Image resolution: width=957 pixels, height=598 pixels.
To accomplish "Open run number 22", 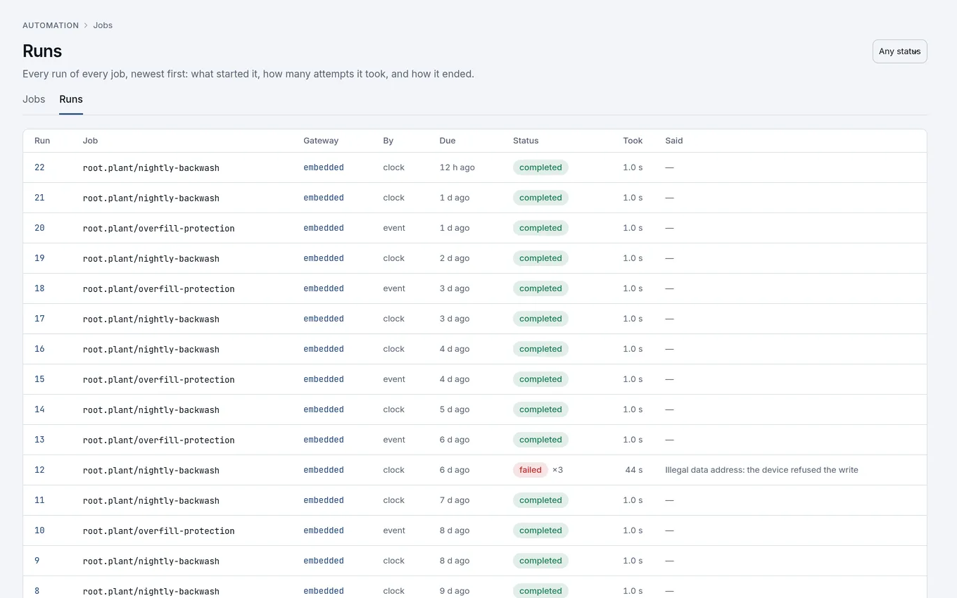I will 39,167.
